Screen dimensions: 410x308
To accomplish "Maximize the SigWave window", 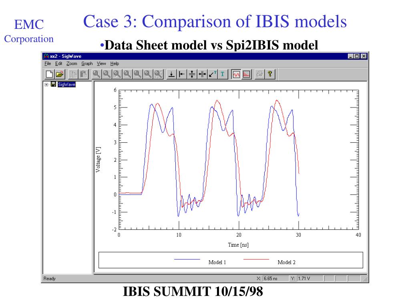I will 357,56.
